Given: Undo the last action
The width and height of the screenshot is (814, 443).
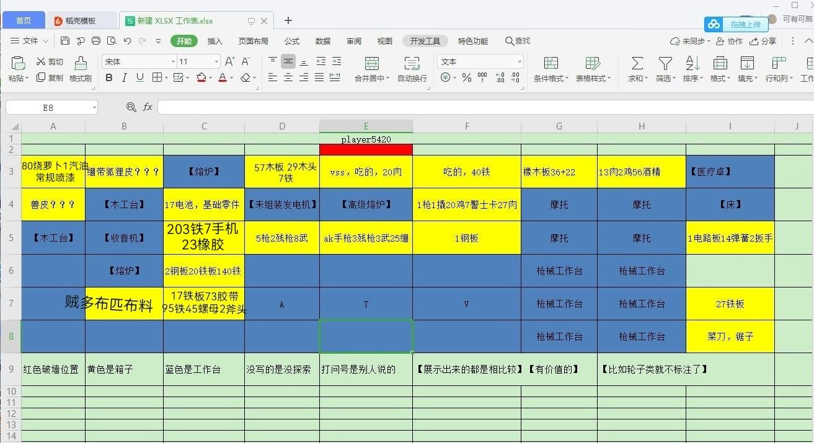Looking at the screenshot, I should 127,41.
